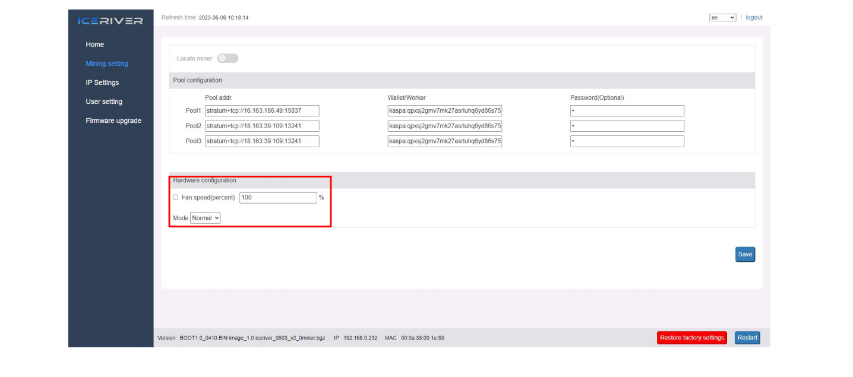Click Restore factory settings
853x377 pixels.
pos(691,338)
